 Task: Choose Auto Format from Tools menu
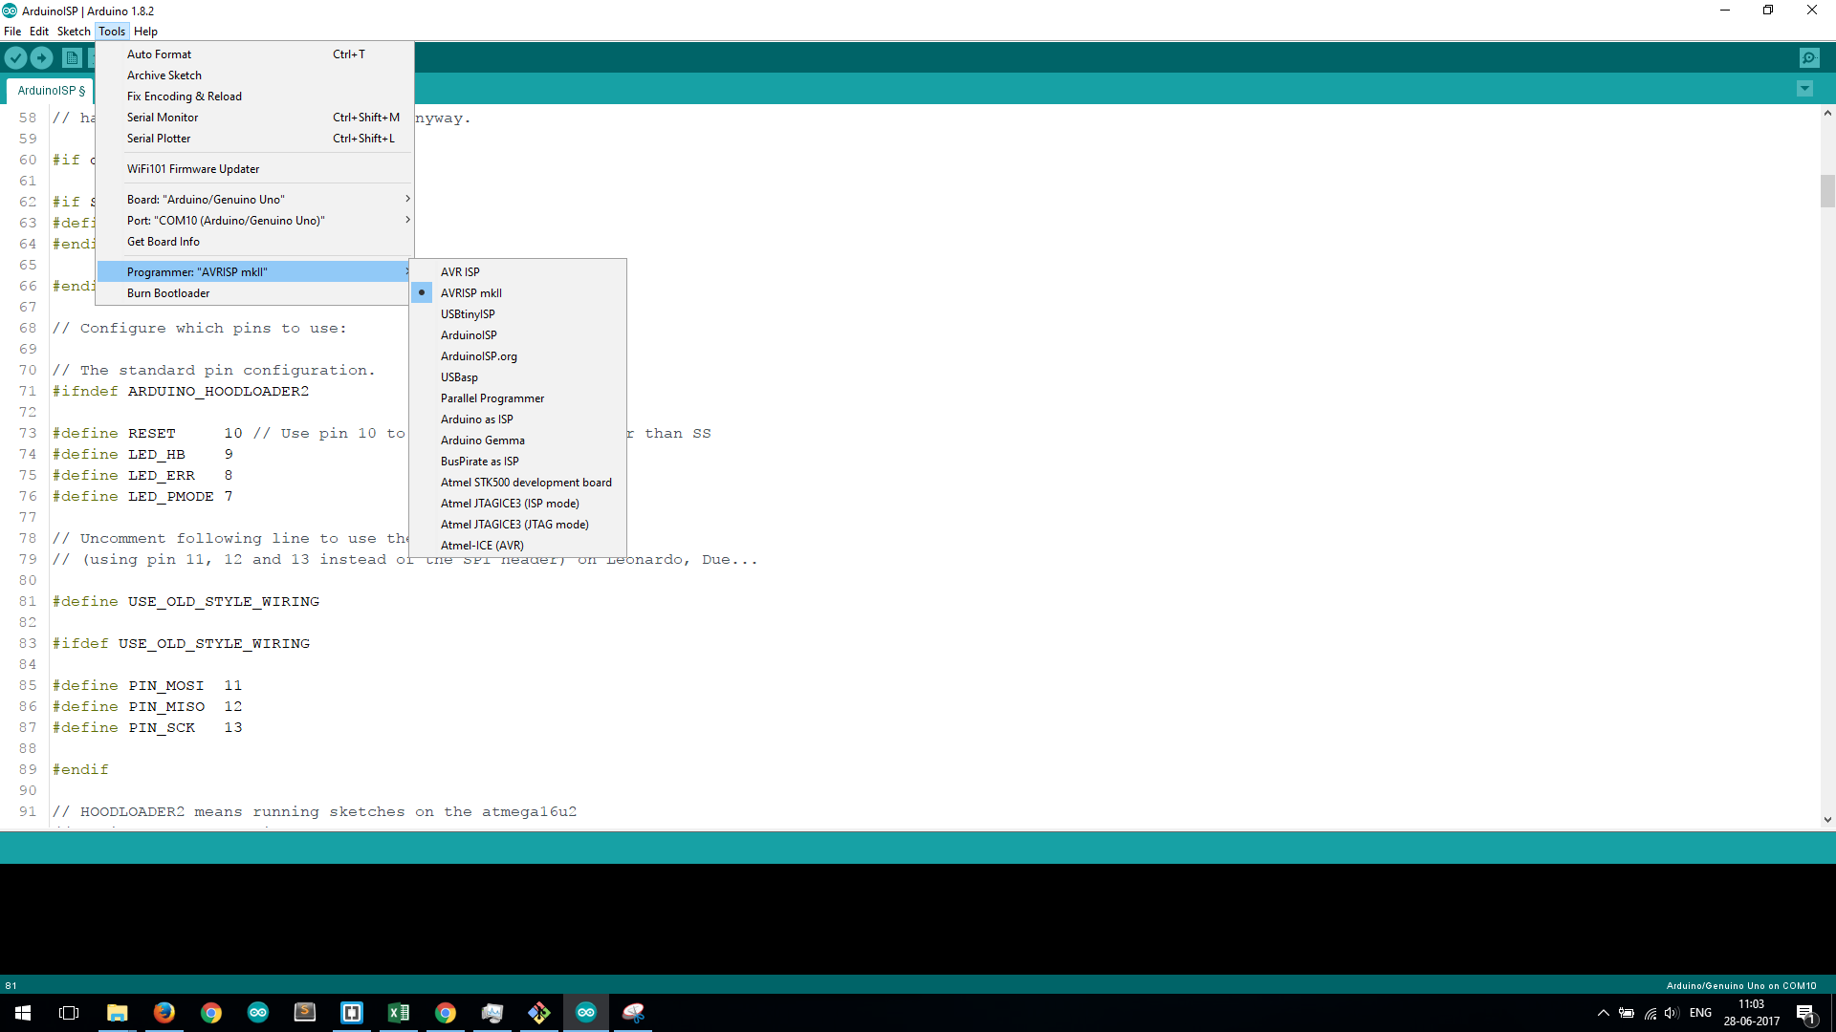coord(255,54)
